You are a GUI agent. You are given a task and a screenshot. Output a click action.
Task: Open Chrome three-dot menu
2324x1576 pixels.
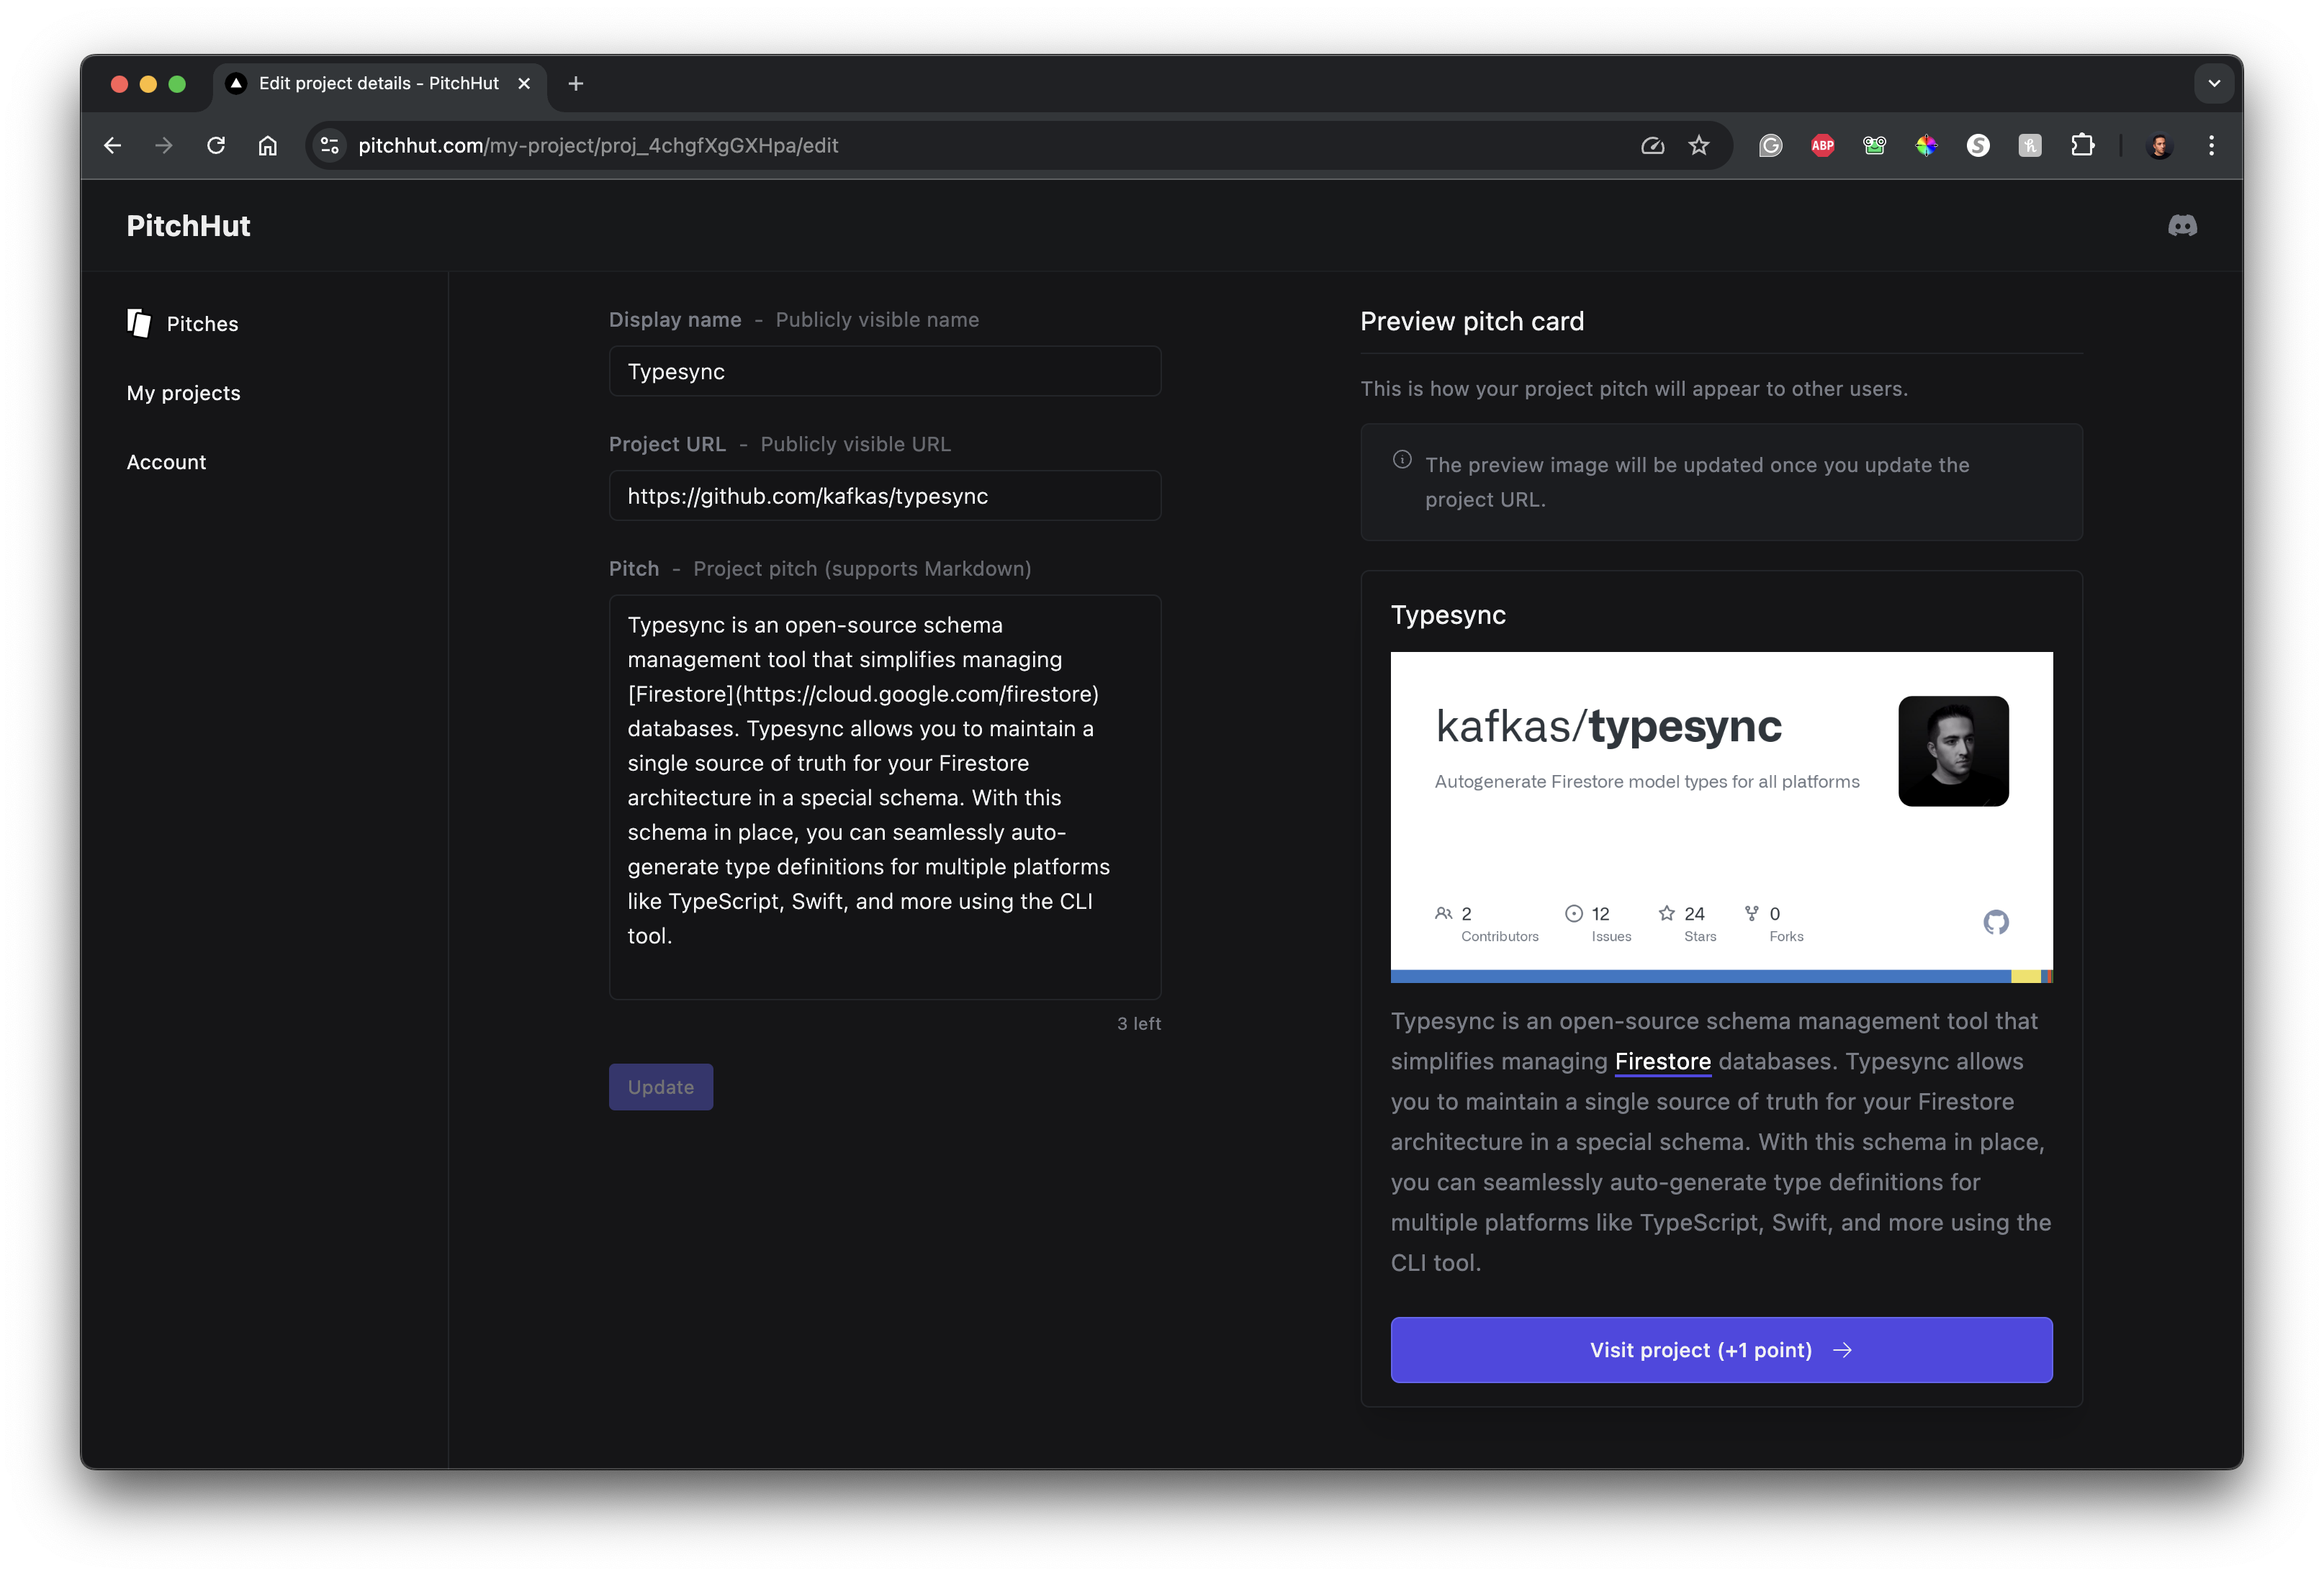2211,146
